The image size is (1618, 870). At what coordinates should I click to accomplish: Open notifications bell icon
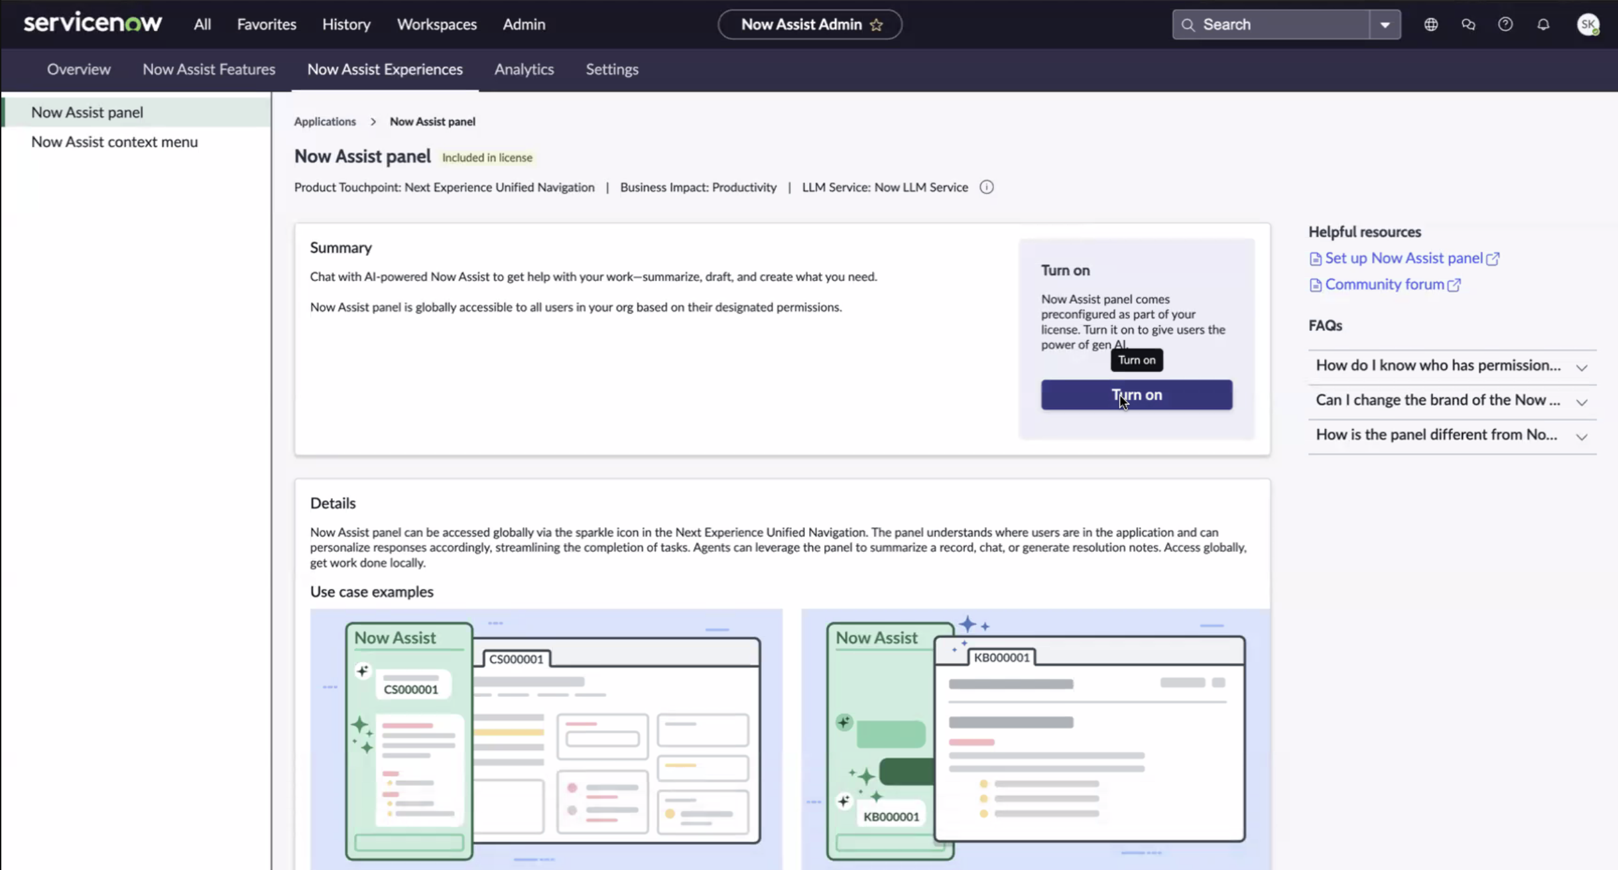coord(1543,25)
